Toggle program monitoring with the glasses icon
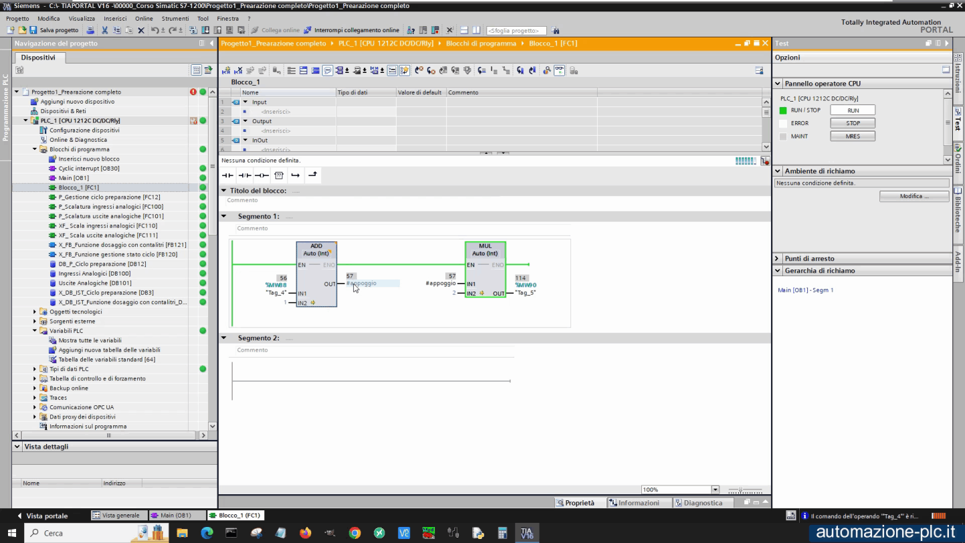 pos(559,70)
